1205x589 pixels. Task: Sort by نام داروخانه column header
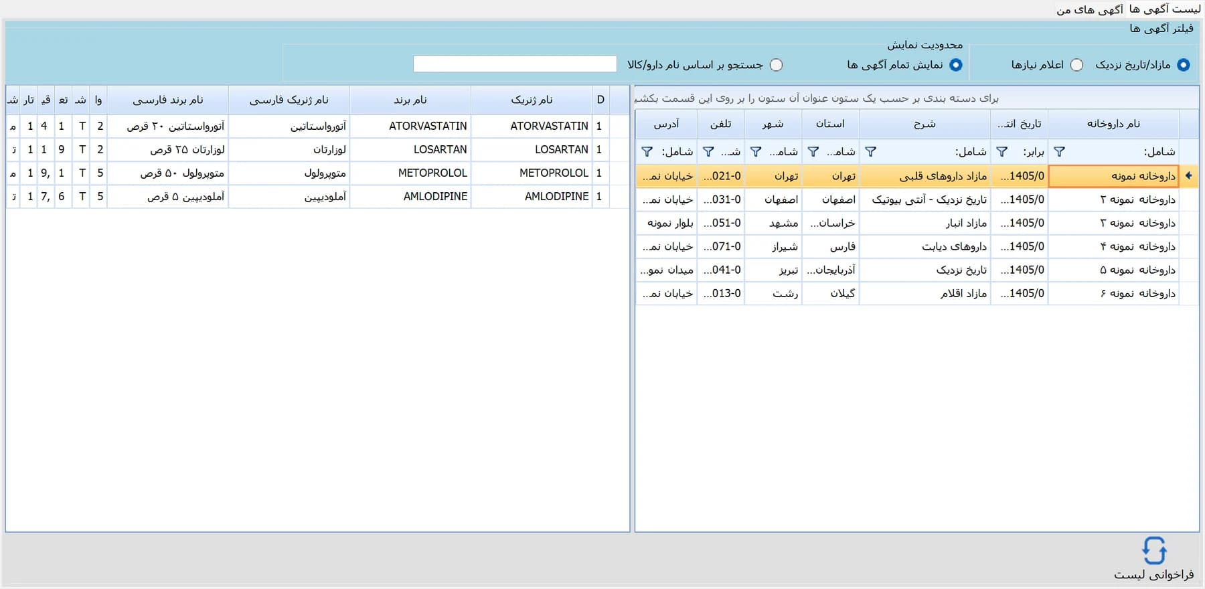click(x=1113, y=124)
